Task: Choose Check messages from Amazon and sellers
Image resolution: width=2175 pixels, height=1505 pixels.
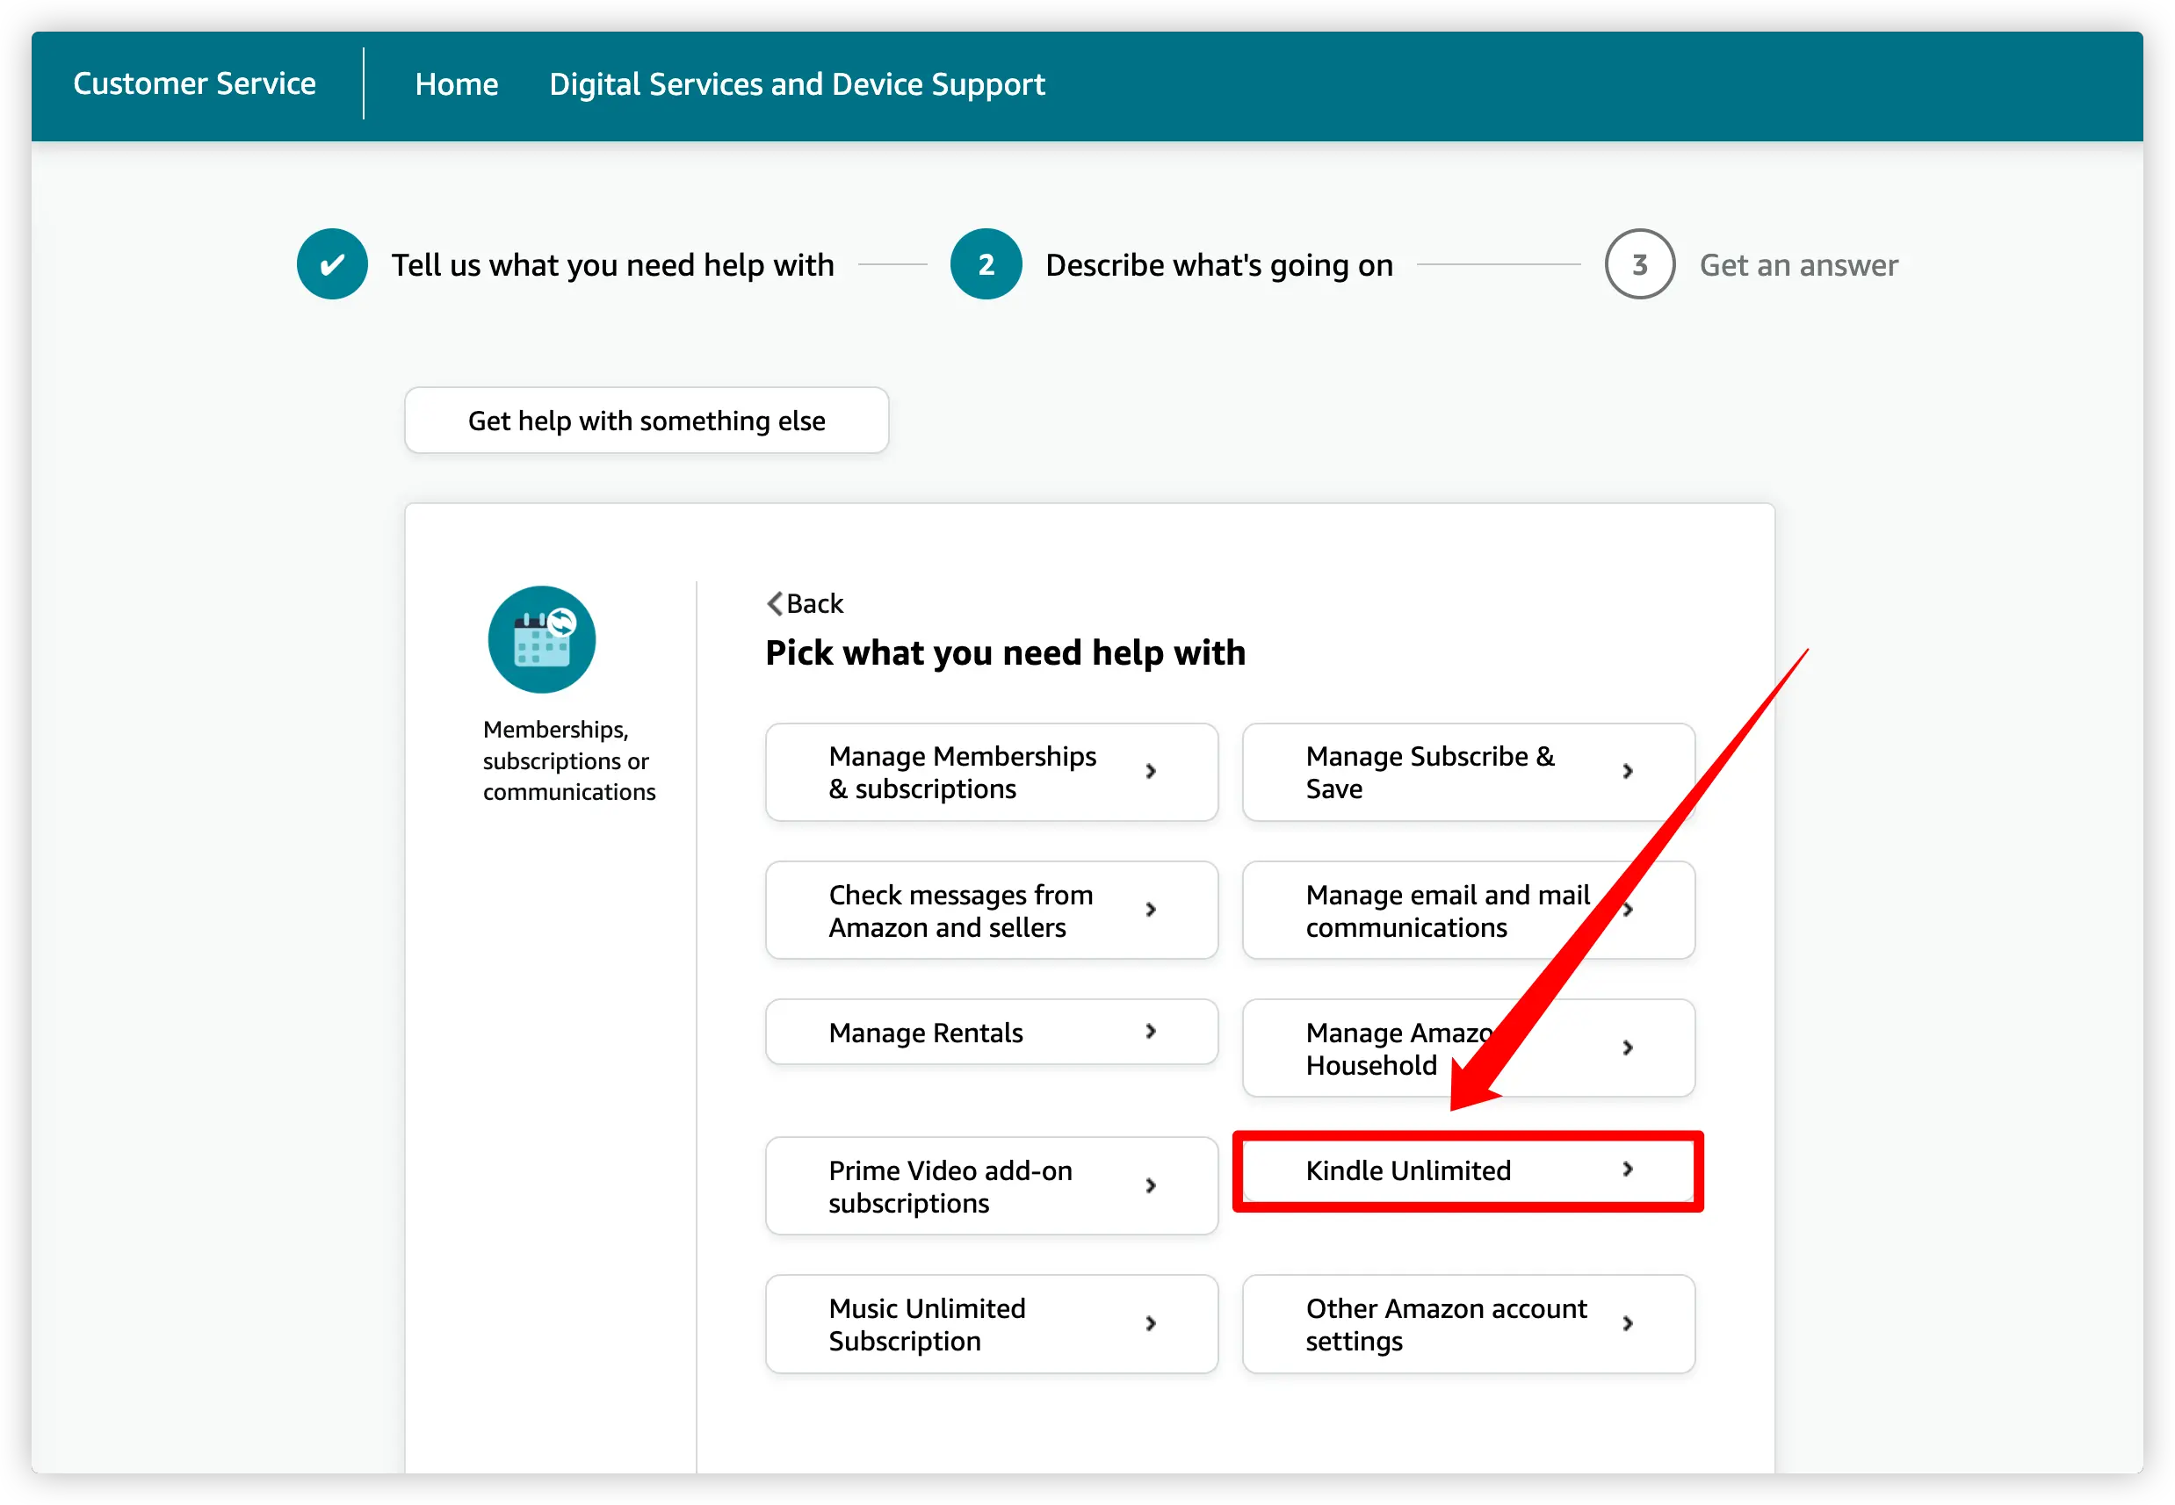Action: (991, 910)
